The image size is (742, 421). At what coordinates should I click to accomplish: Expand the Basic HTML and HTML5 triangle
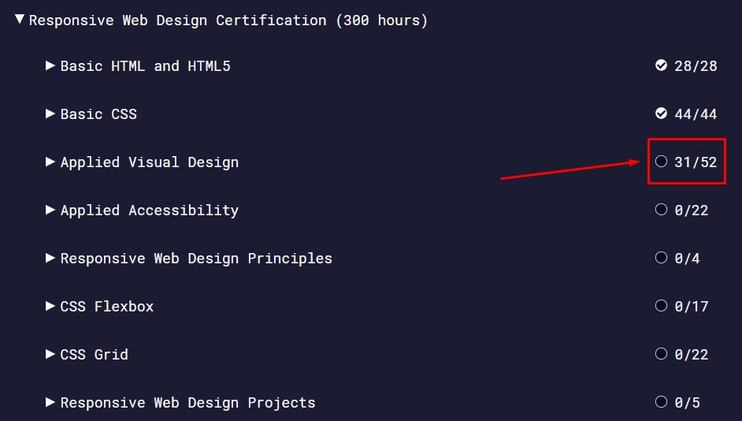50,65
